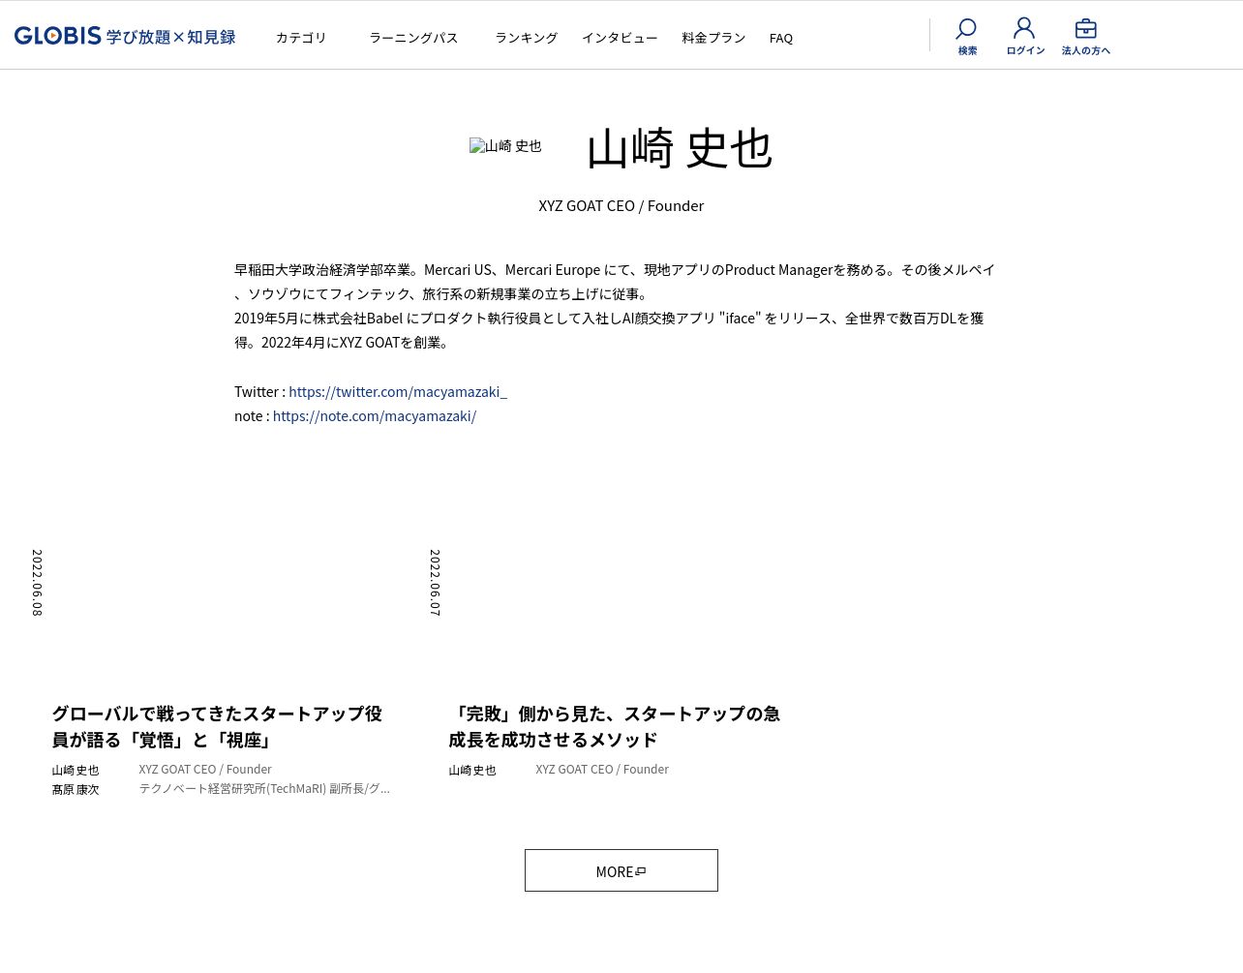Open the note.com macyamazaki link
Image resolution: width=1243 pixels, height=973 pixels.
point(375,415)
